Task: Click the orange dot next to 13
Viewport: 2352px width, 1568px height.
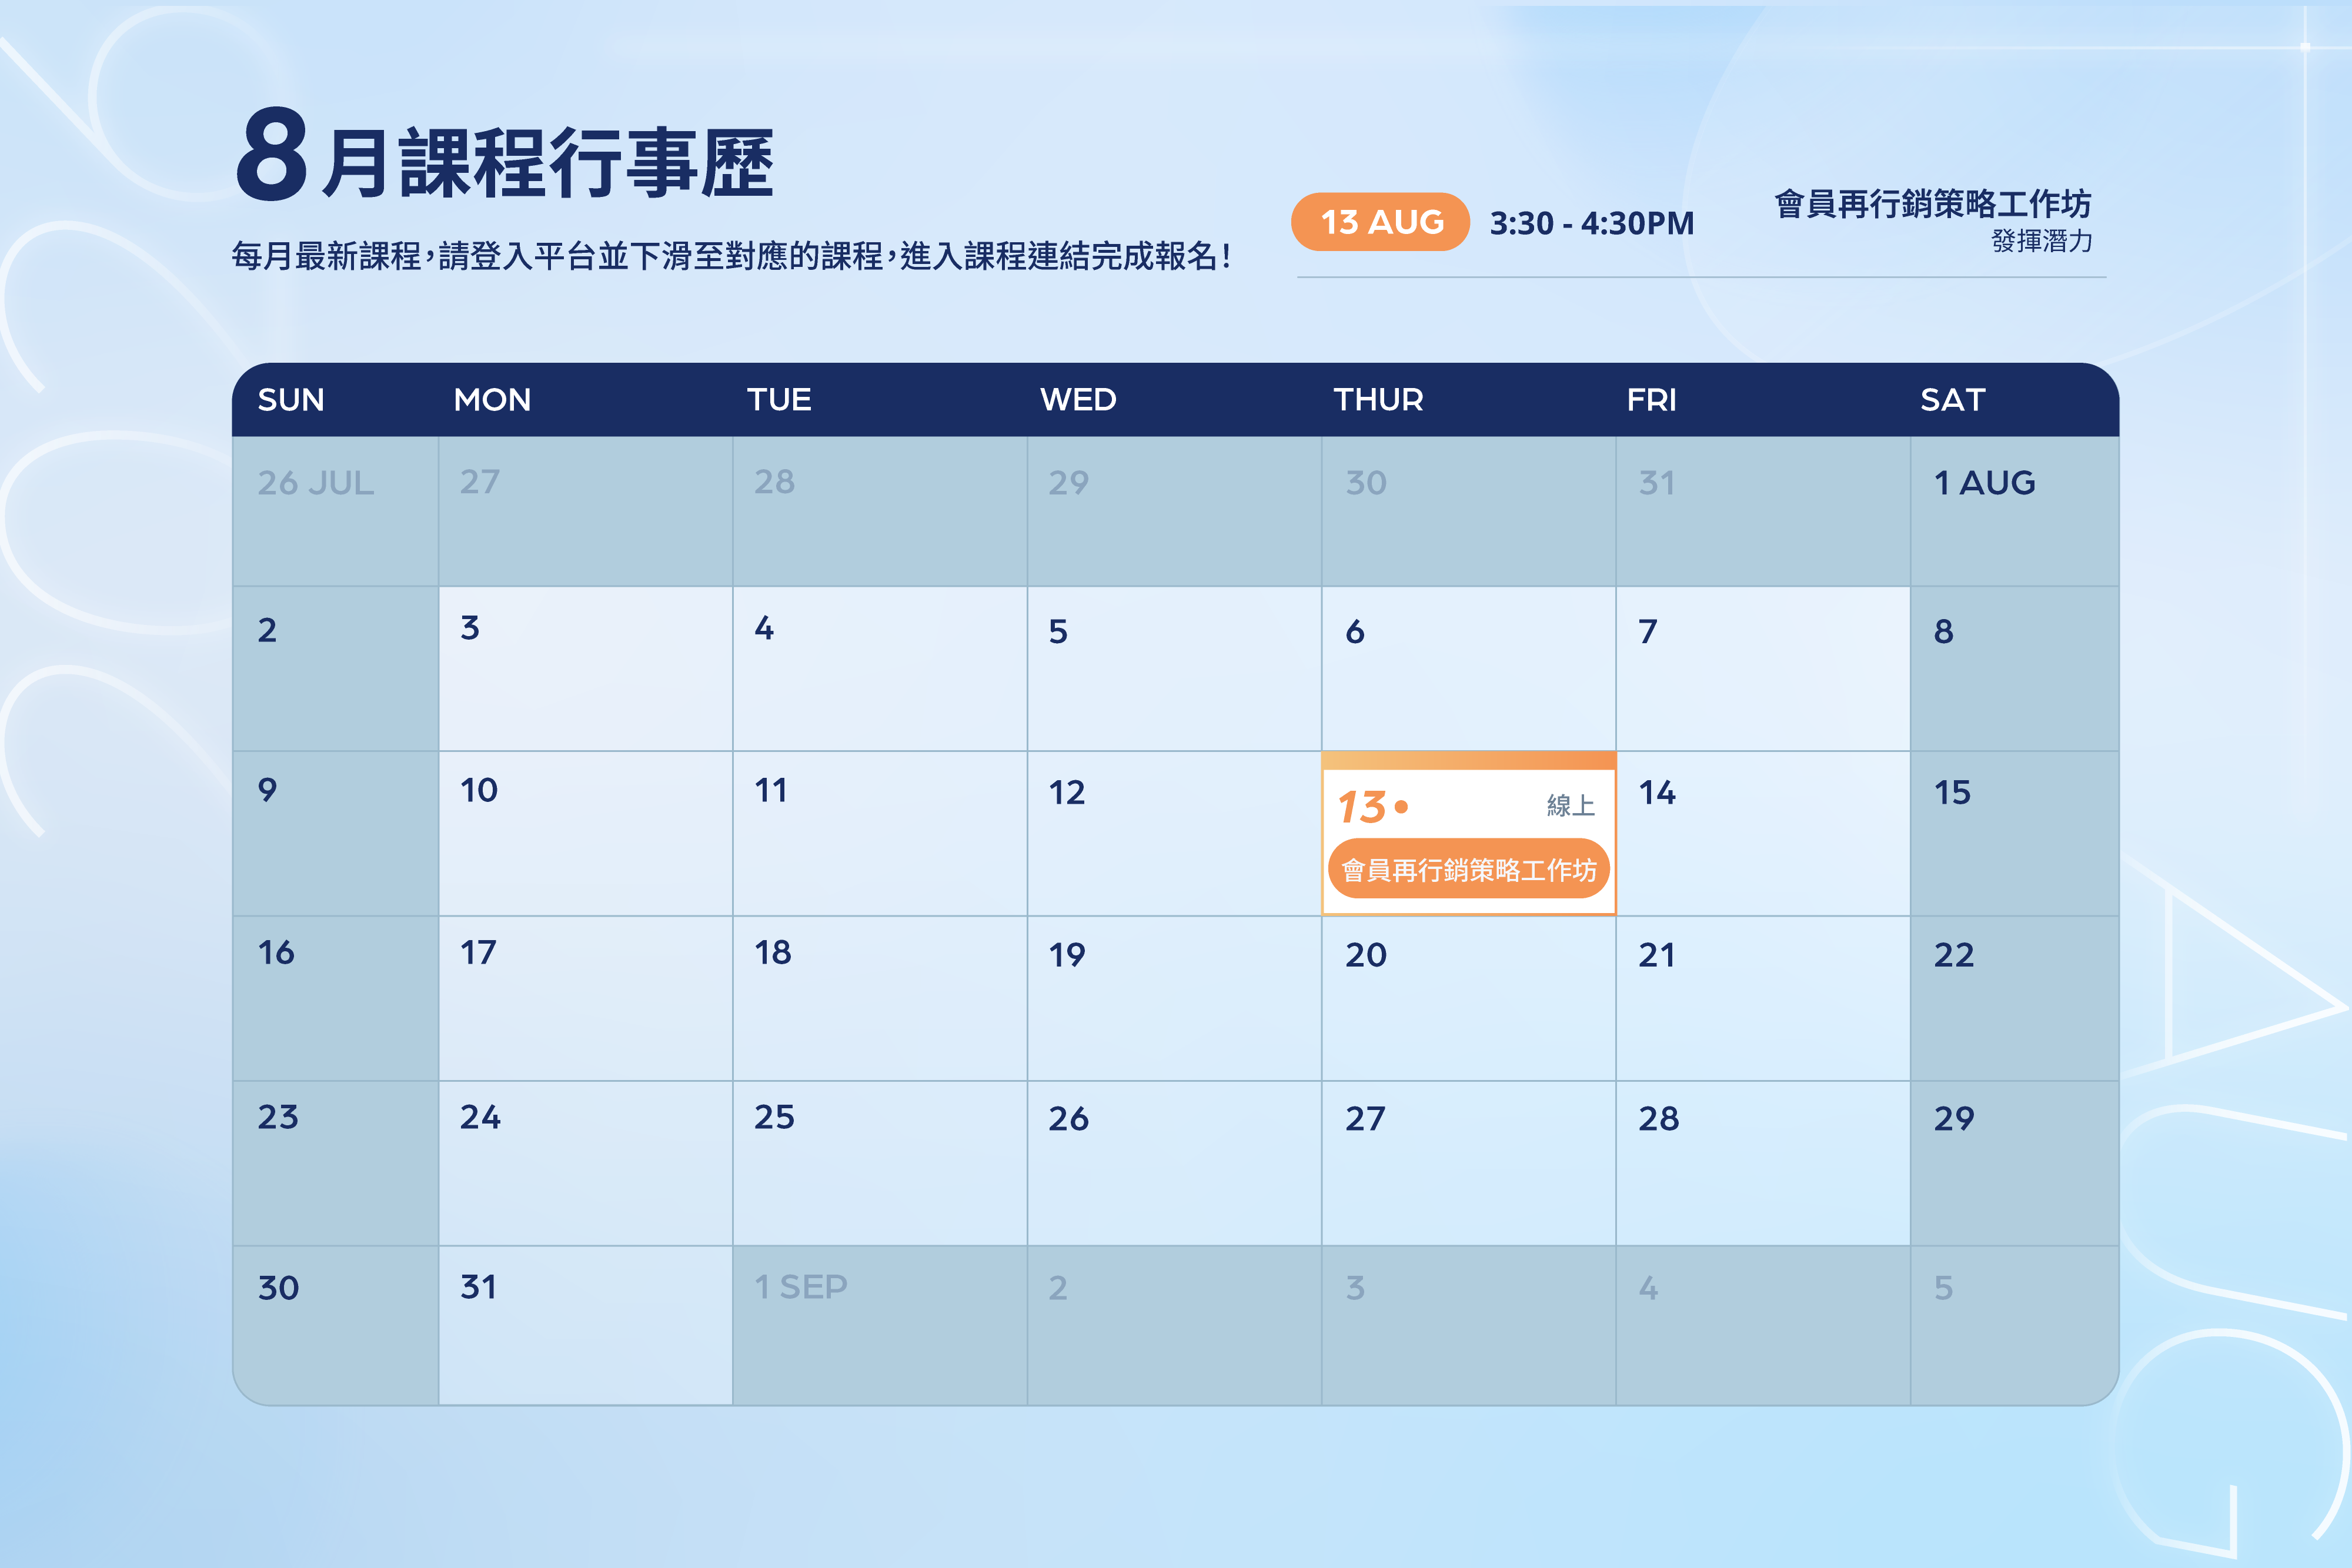Action: [1401, 806]
